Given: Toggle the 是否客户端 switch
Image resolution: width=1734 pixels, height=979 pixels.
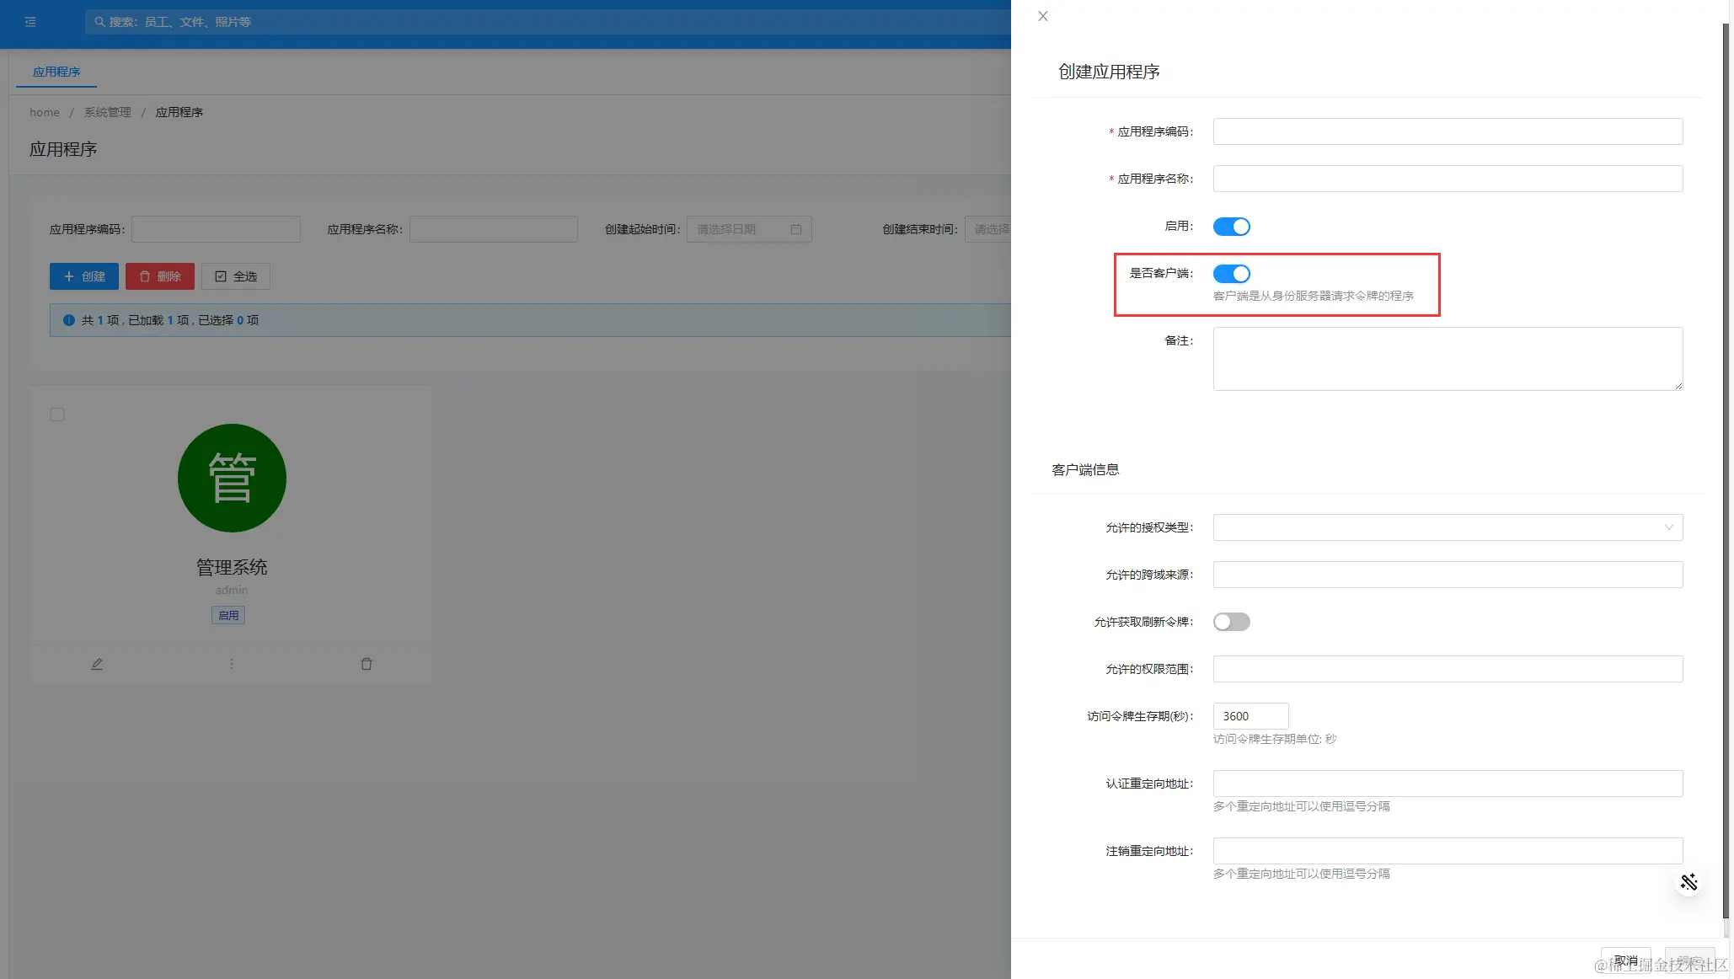Looking at the screenshot, I should point(1231,274).
